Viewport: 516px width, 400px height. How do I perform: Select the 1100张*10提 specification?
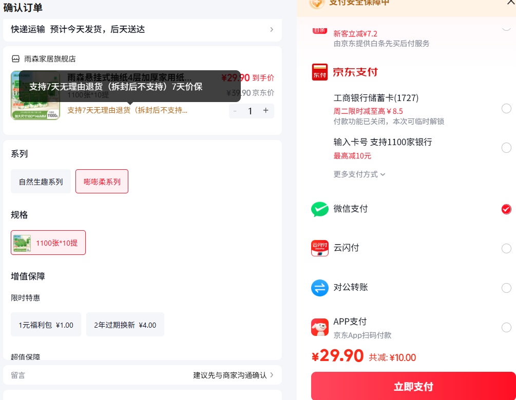tap(48, 243)
